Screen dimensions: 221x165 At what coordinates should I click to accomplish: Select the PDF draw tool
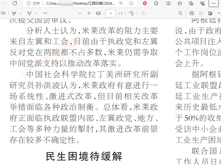tap(29, 13)
